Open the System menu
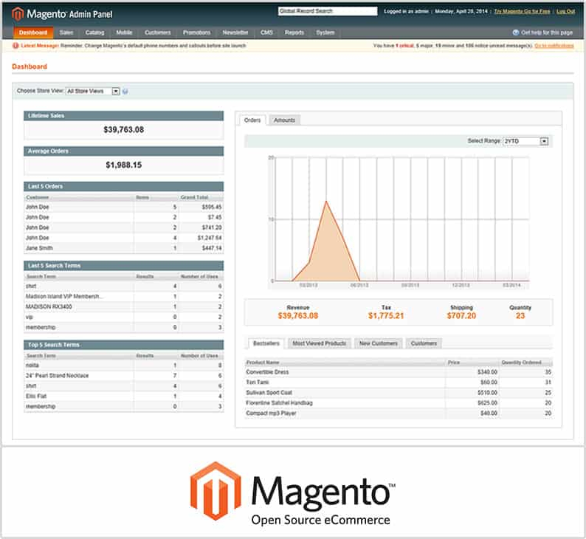586x539 pixels. 325,32
